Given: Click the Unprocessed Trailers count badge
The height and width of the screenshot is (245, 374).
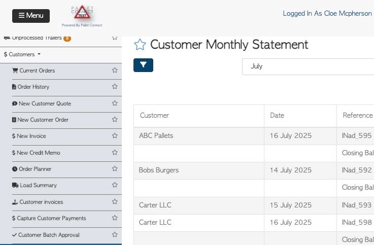Looking at the screenshot, I should pyautogui.click(x=67, y=38).
